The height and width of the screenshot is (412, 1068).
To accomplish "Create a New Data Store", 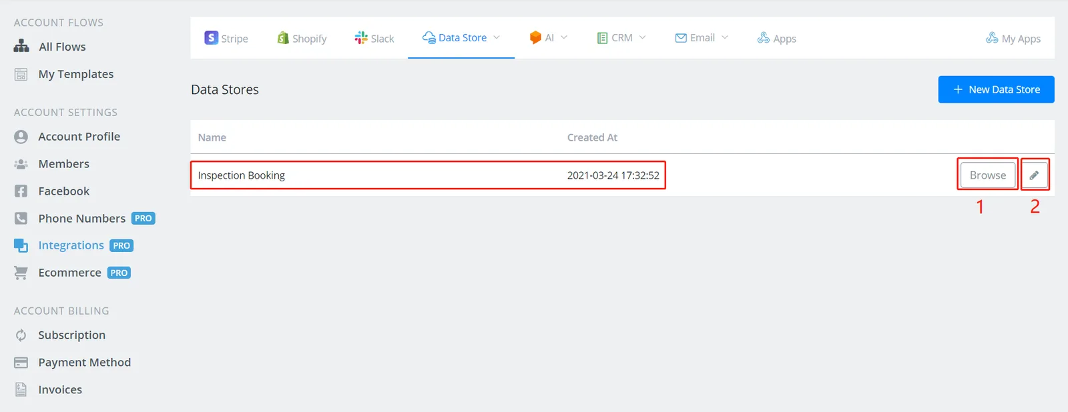I will point(996,89).
